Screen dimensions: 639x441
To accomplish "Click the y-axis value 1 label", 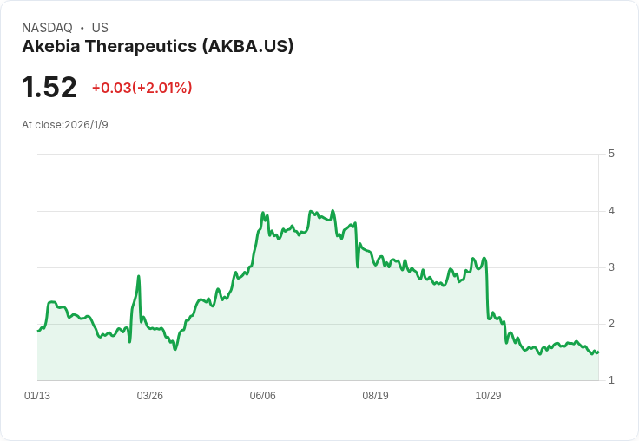I will tap(611, 380).
